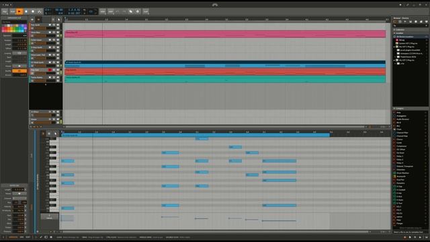Click the long note at the piano roll bottom row
Image resolution: width=430 pixels, height=242 pixels.
coord(279,205)
